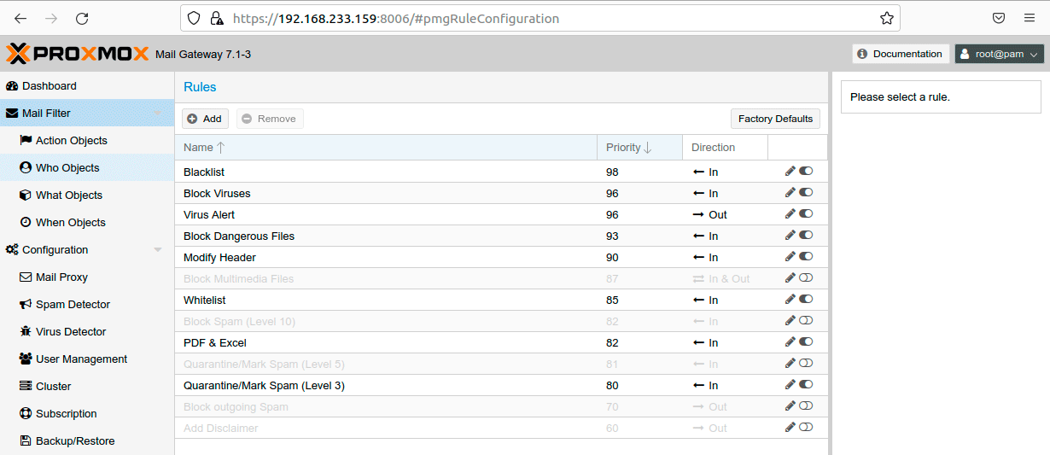Image resolution: width=1050 pixels, height=455 pixels.
Task: Disable the Whitelist rule toggle
Action: pos(806,299)
